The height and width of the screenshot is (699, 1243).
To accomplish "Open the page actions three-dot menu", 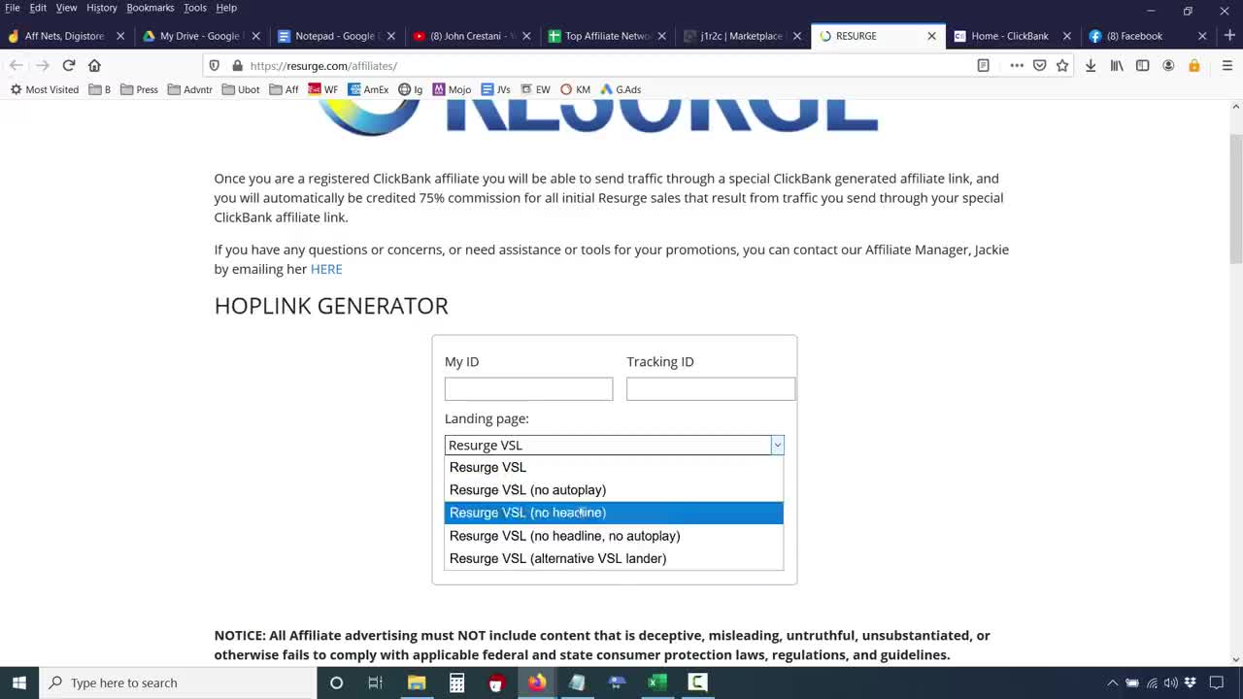I will [1017, 65].
